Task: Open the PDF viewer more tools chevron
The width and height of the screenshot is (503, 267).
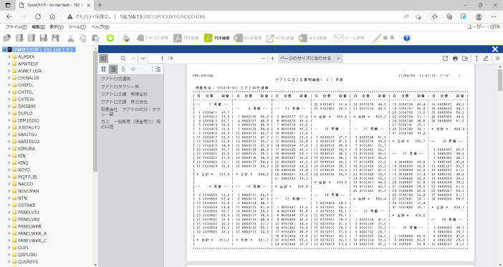Action: pos(497,58)
